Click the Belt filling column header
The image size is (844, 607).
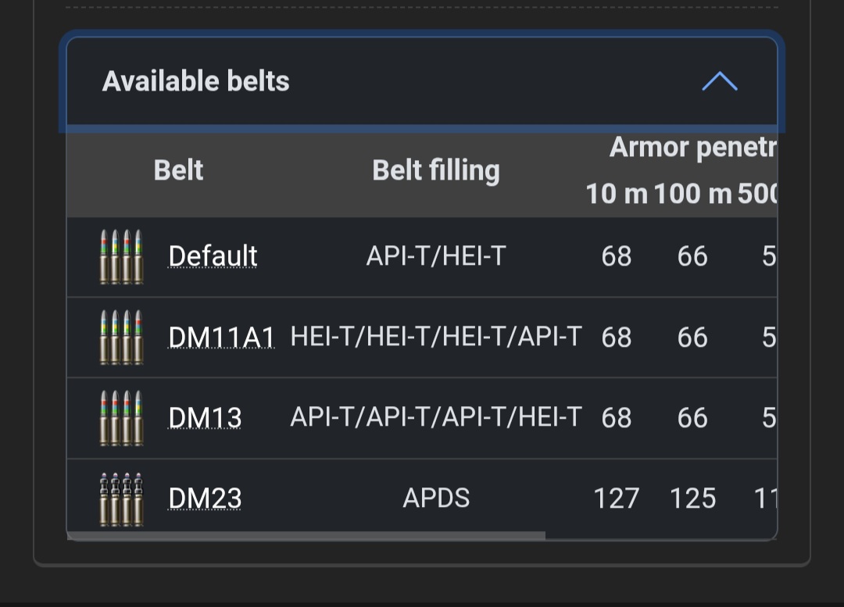pyautogui.click(x=436, y=170)
